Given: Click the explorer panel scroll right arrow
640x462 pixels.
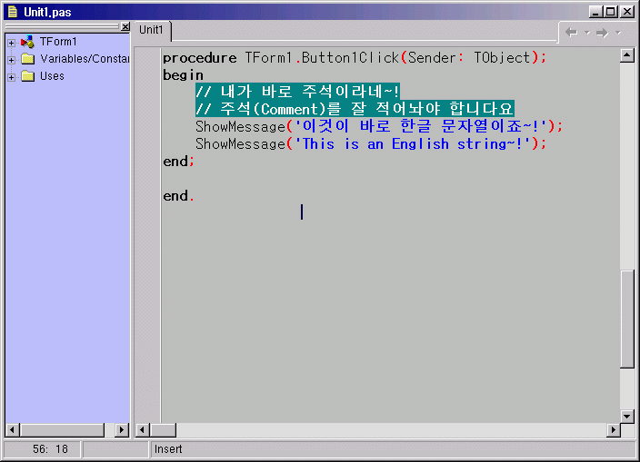Looking at the screenshot, I should [x=122, y=430].
